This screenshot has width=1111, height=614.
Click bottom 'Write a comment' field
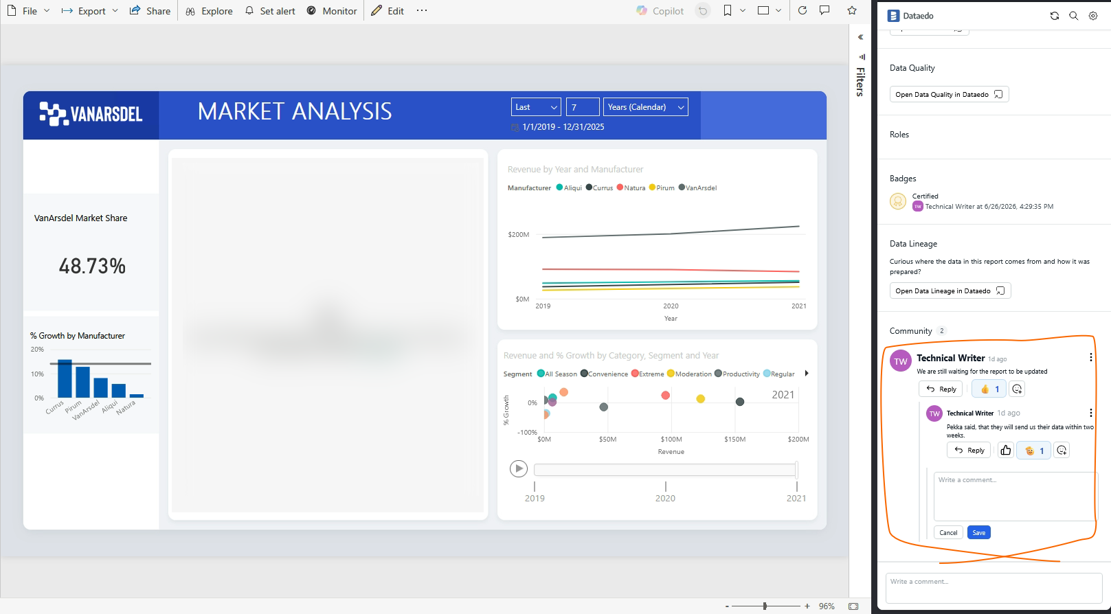(994, 588)
